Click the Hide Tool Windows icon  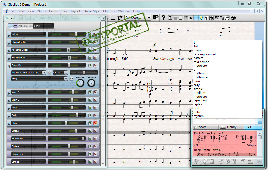click(x=227, y=18)
